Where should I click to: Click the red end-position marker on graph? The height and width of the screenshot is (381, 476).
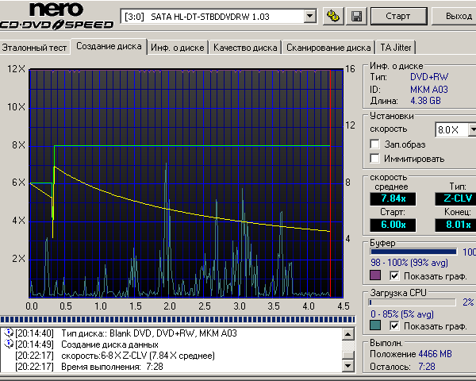330,183
